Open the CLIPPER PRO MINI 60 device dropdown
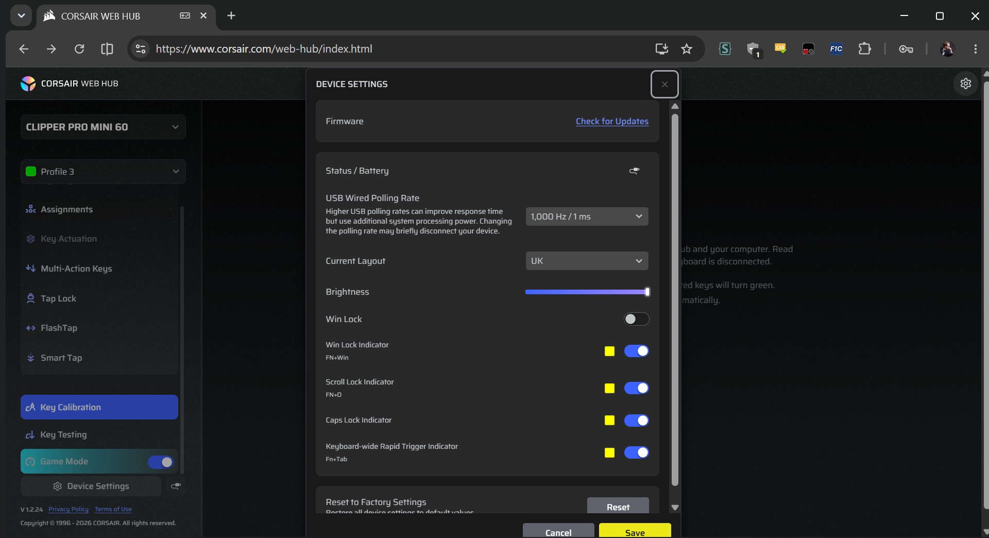 pos(103,127)
